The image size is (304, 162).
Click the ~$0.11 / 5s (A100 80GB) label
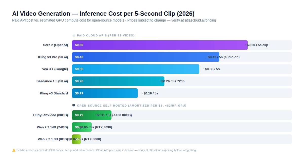(x=113, y=115)
